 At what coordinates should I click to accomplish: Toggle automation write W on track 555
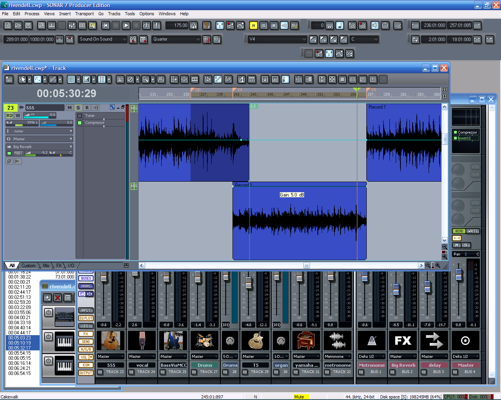click(x=18, y=116)
